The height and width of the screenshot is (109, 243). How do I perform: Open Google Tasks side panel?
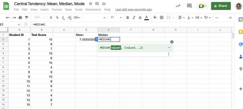(241, 44)
